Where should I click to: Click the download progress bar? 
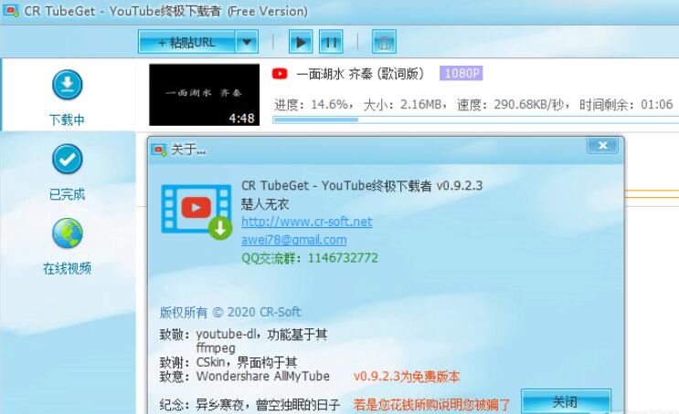(475, 119)
